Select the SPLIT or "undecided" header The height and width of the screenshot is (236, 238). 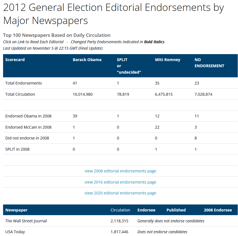(129, 66)
